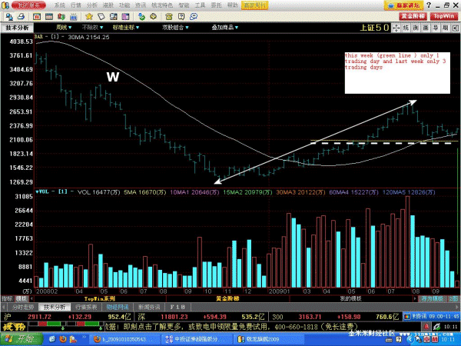Click the 存为模板 button
461x346 pixels.
click(432, 298)
